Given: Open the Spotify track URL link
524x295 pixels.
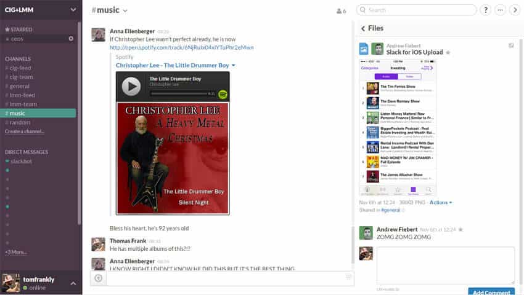Looking at the screenshot, I should click(181, 47).
